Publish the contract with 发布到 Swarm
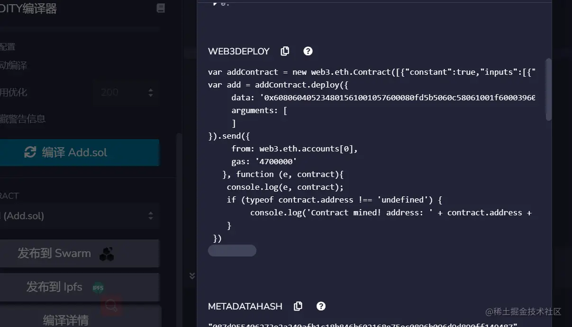 (79, 253)
